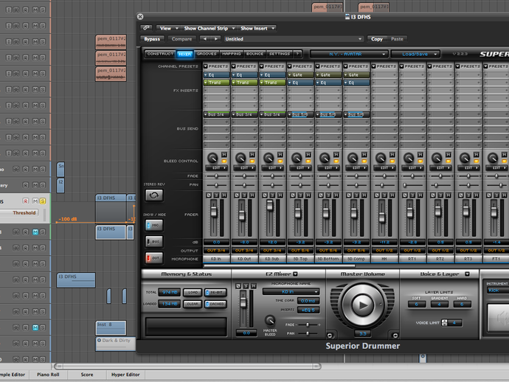
Task: Click the KD In channel fader handle
Action: click(x=215, y=212)
